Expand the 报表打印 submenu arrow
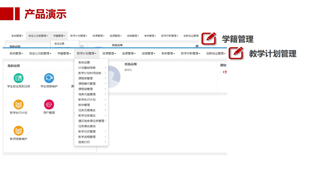Image resolution: width=315 pixels, height=177 pixels. [x=106, y=142]
